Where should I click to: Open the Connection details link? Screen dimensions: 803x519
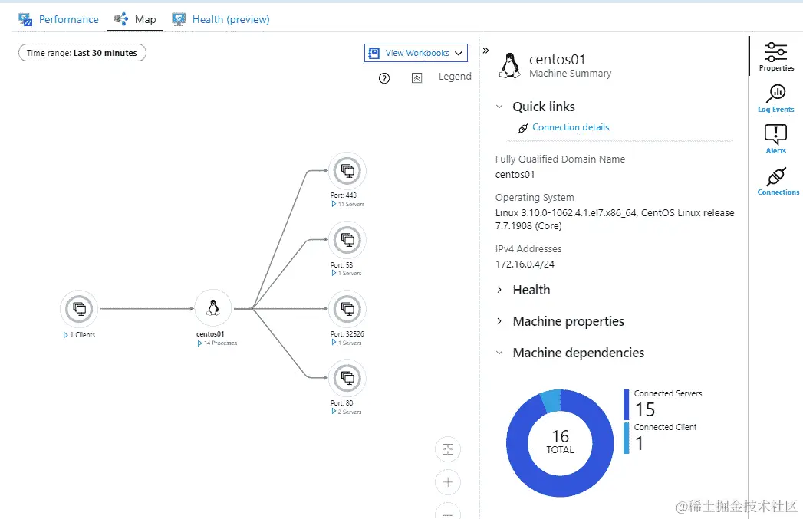[x=571, y=127]
